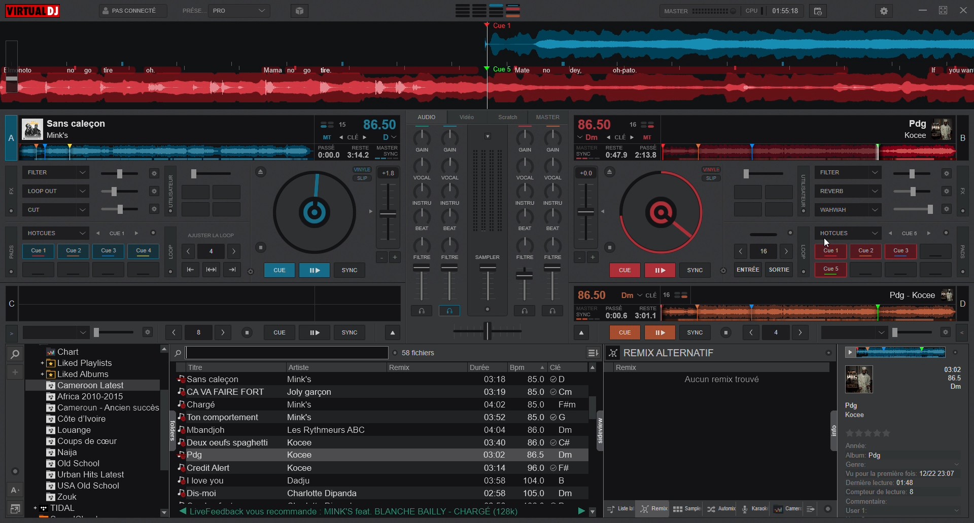Click the stop button on deck D
The width and height of the screenshot is (974, 523).
726,333
